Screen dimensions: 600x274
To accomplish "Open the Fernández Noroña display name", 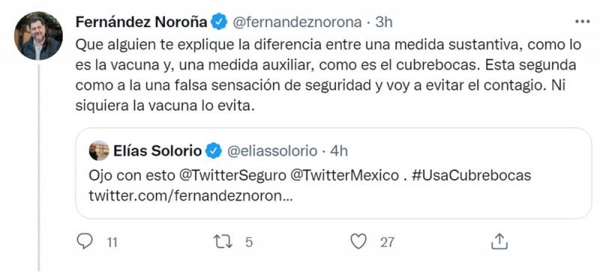I will [x=142, y=22].
